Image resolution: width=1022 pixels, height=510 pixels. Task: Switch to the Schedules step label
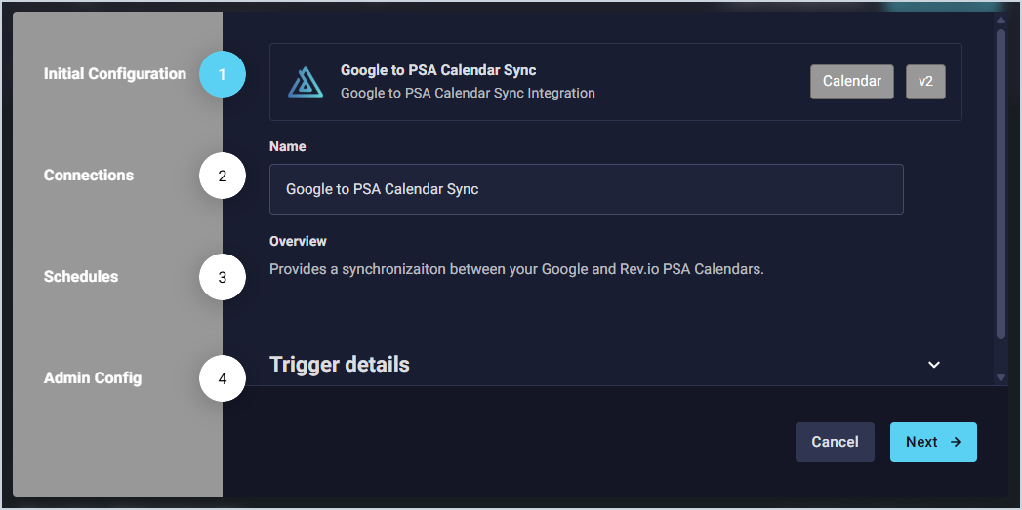[x=81, y=277]
